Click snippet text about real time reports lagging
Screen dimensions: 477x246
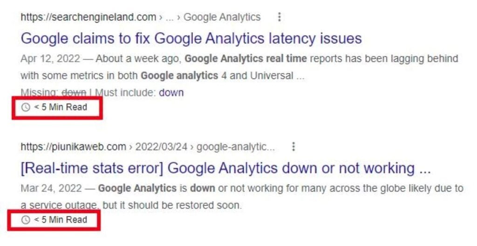point(279,59)
